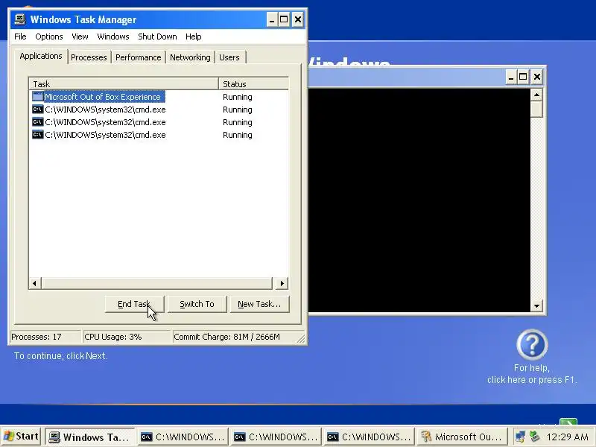
Task: Click task list left scroll arrow
Action: coord(34,283)
